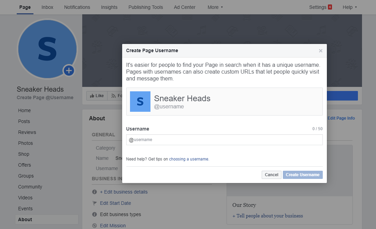Click the Sneaker Heads page title
Screen dimensions: 376x229
[x=40, y=89]
